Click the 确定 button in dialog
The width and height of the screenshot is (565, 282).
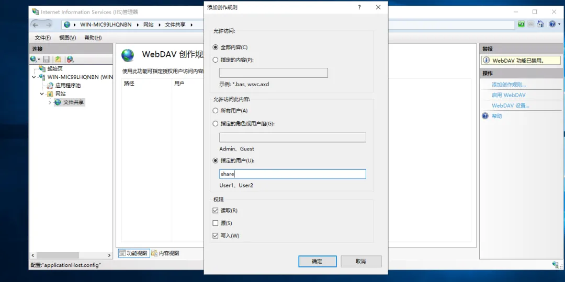(x=317, y=262)
